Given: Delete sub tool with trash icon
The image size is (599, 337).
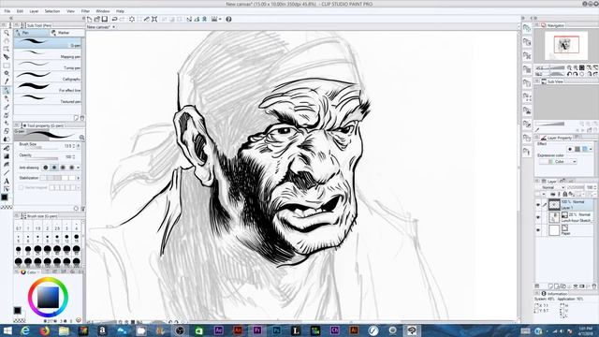Looking at the screenshot, I should click(x=82, y=118).
